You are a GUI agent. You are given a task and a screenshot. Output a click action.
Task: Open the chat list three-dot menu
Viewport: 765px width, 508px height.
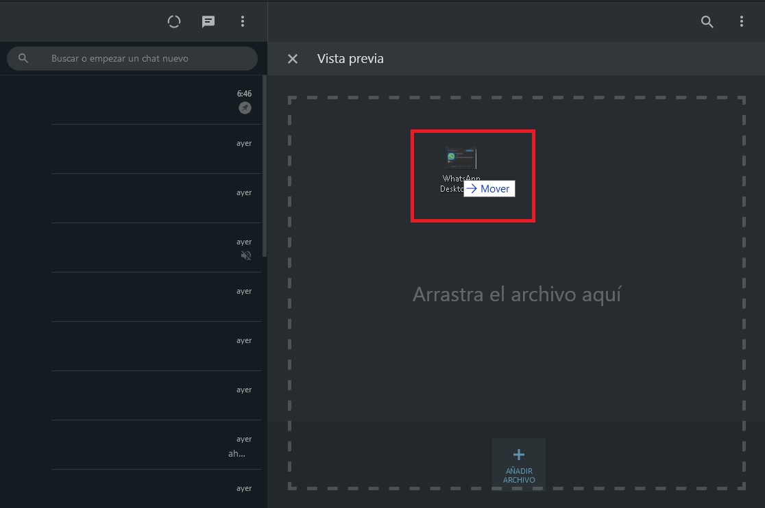(x=242, y=21)
